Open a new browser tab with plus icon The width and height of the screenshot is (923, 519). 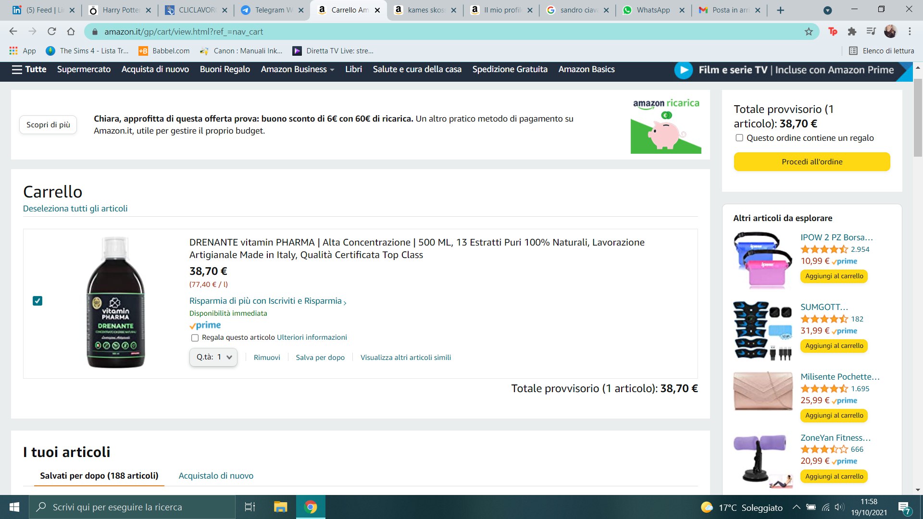pyautogui.click(x=780, y=10)
